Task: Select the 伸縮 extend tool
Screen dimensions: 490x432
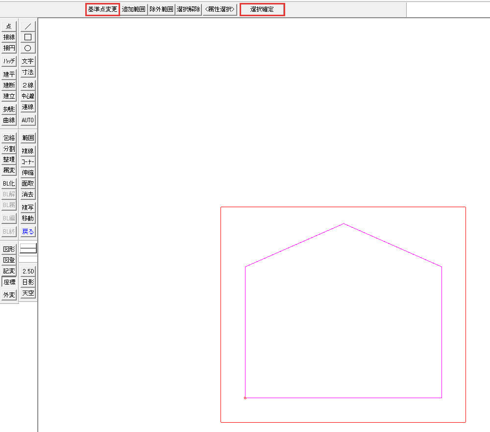Action: point(28,173)
